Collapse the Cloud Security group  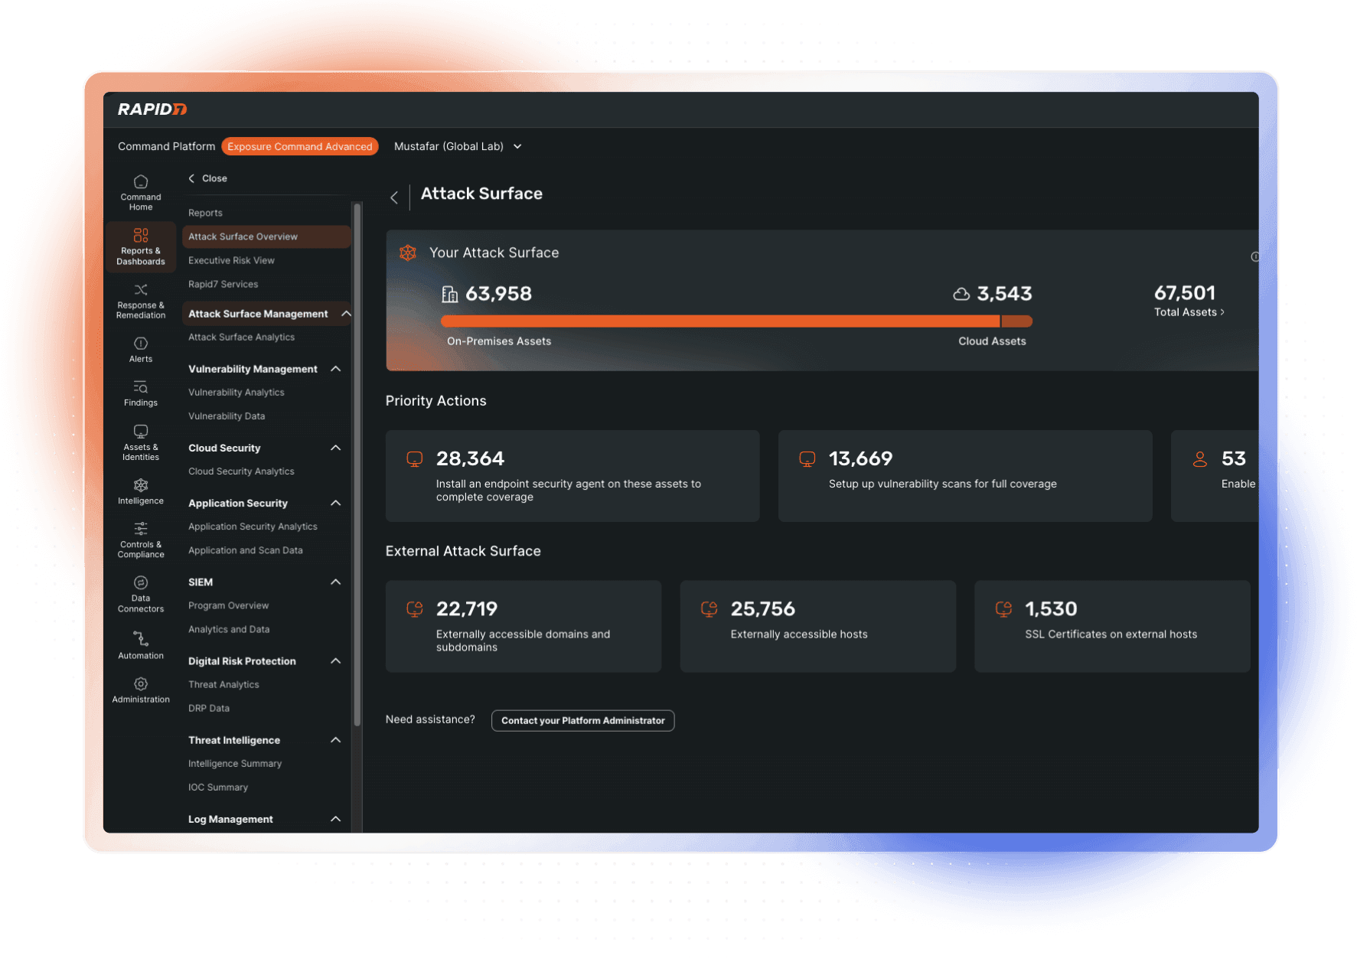pyautogui.click(x=335, y=448)
